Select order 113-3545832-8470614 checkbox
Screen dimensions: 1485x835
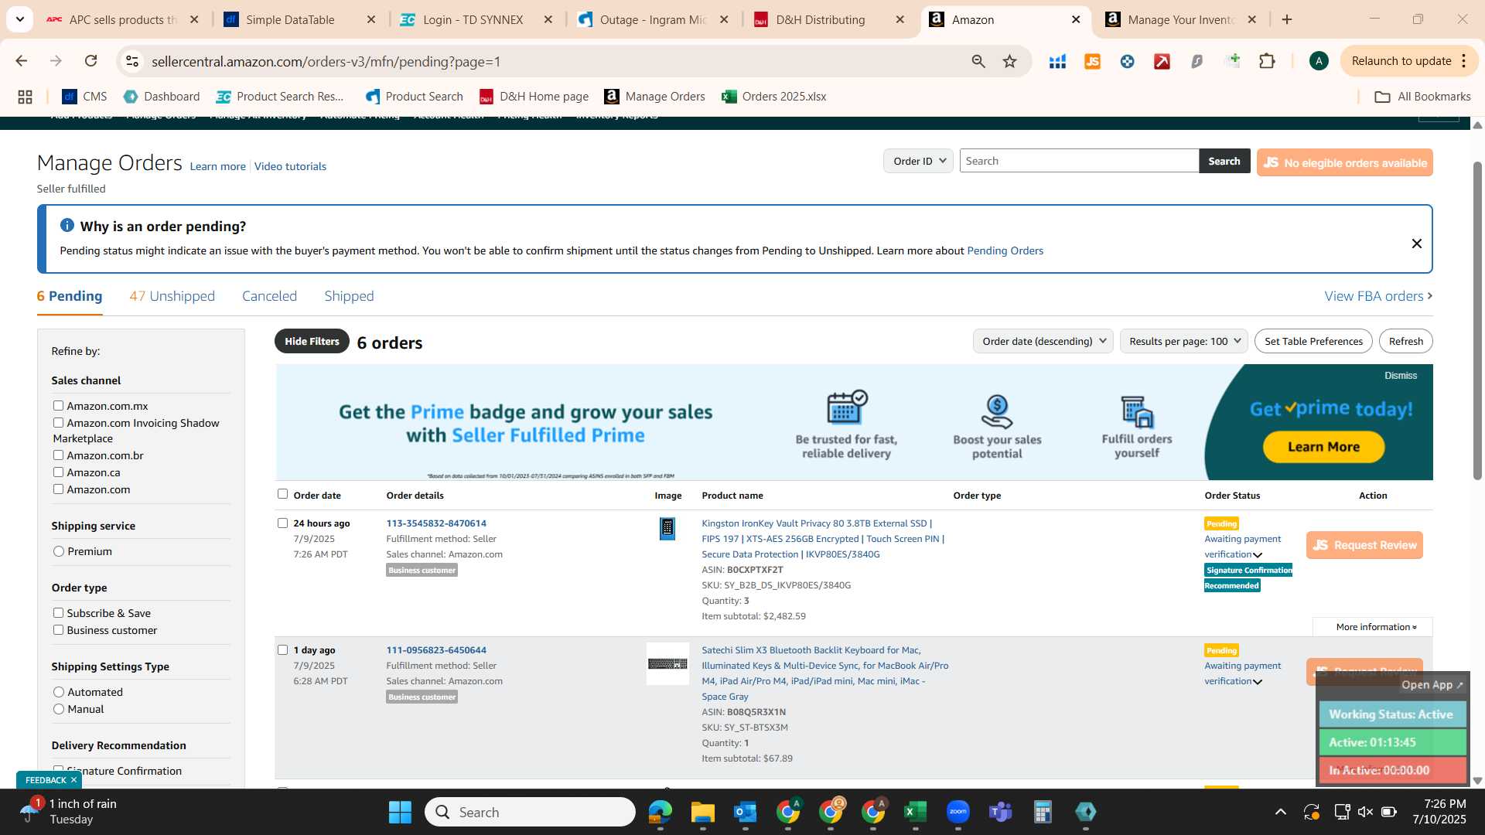coord(282,523)
